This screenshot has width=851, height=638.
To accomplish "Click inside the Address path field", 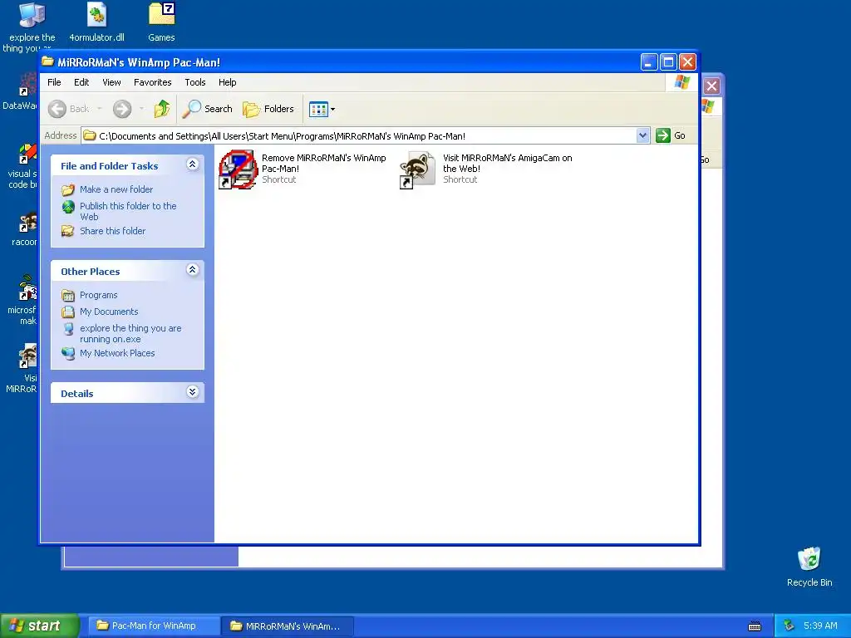I will pyautogui.click(x=359, y=135).
